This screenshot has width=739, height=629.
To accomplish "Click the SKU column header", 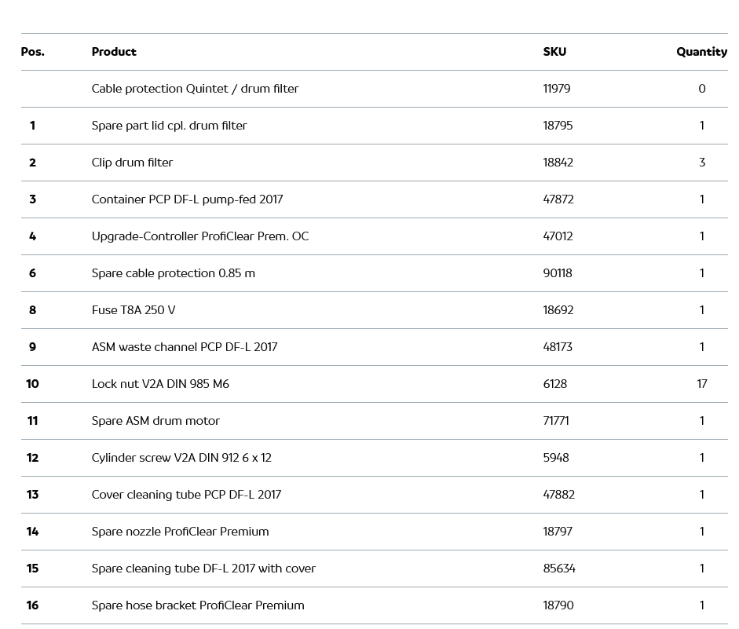I will [554, 52].
